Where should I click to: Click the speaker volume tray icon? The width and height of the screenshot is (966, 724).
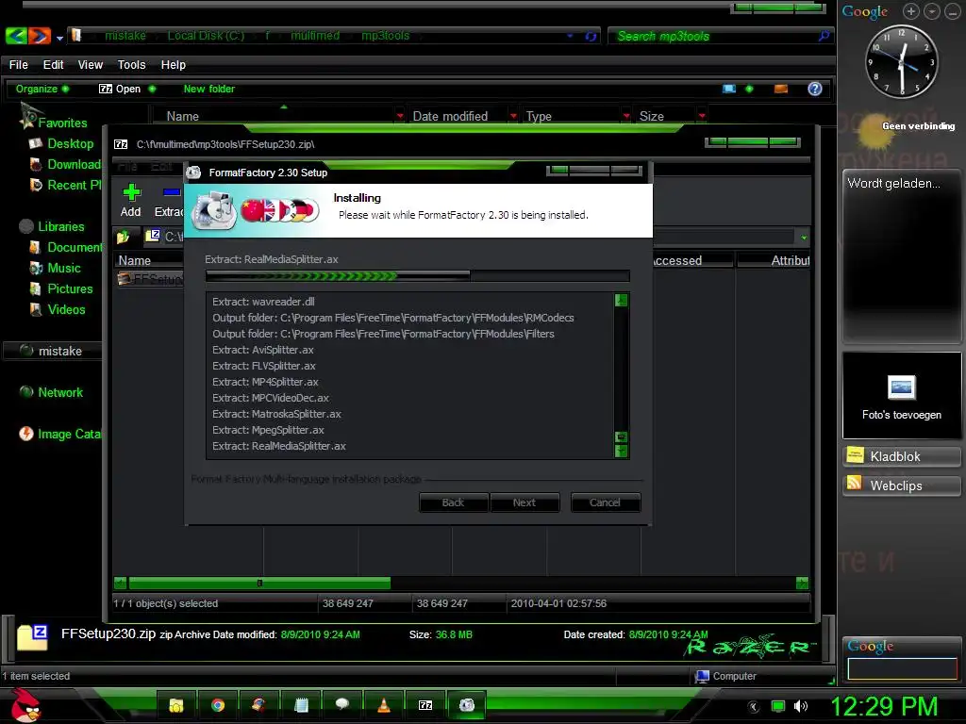pos(801,706)
